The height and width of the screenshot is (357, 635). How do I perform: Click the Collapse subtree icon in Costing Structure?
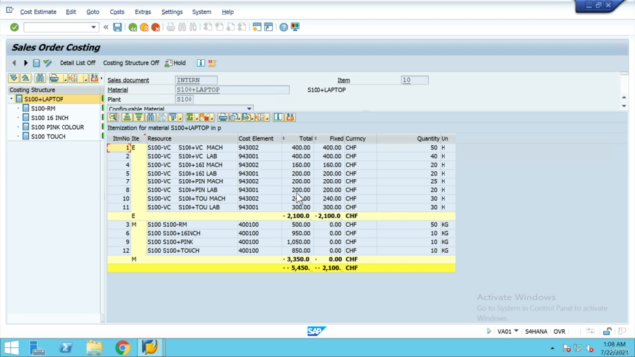pyautogui.click(x=25, y=78)
